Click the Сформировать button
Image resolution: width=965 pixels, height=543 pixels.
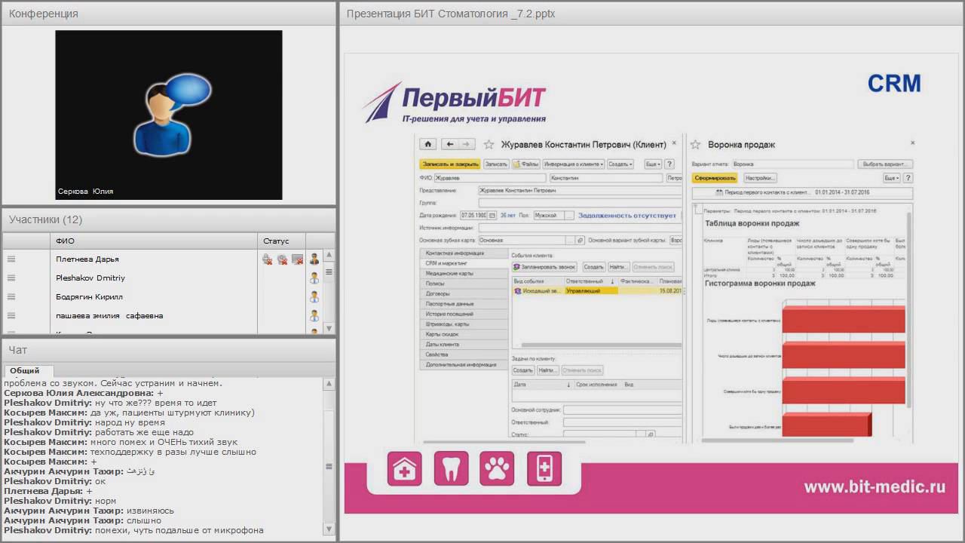(715, 178)
